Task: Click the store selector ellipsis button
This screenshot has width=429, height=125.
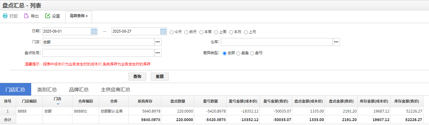Action: [x=157, y=42]
